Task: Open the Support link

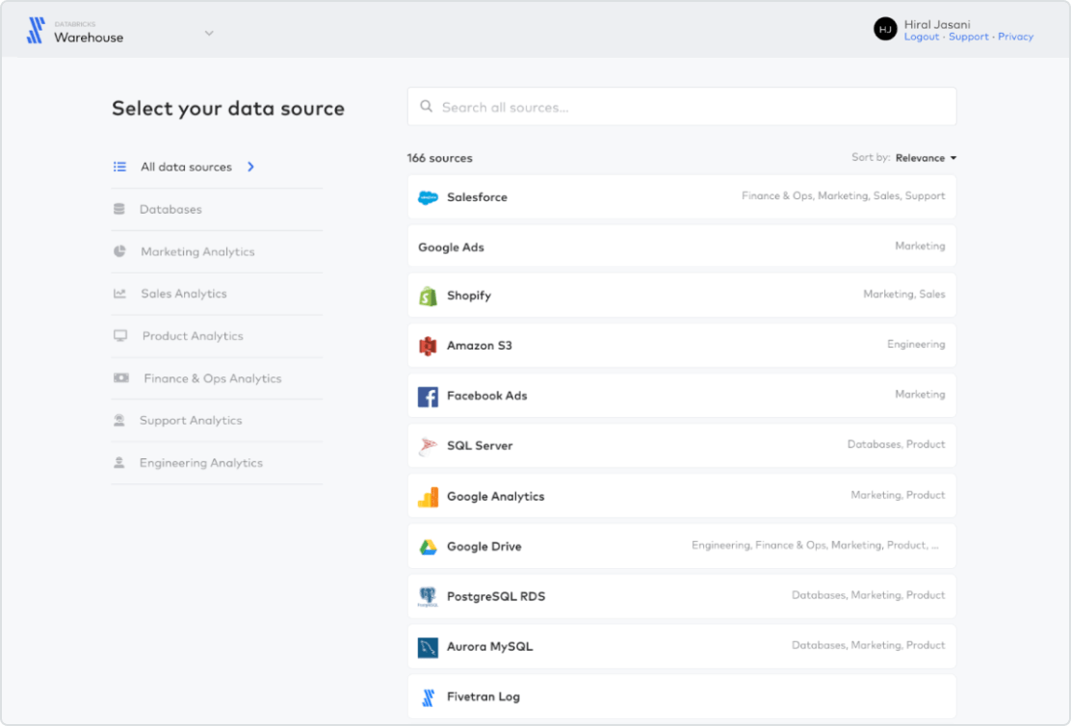Action: click(x=968, y=37)
